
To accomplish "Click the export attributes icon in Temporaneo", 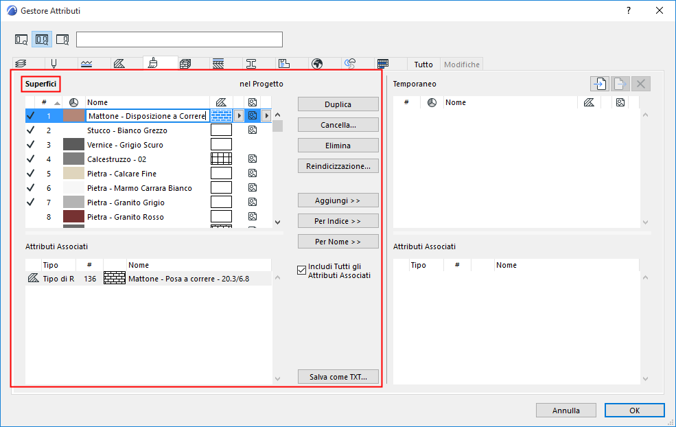I will (620, 84).
